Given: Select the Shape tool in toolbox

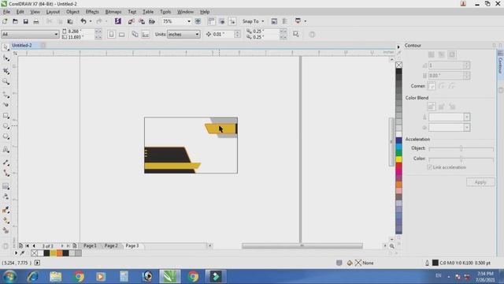Looking at the screenshot, I should pos(6,58).
